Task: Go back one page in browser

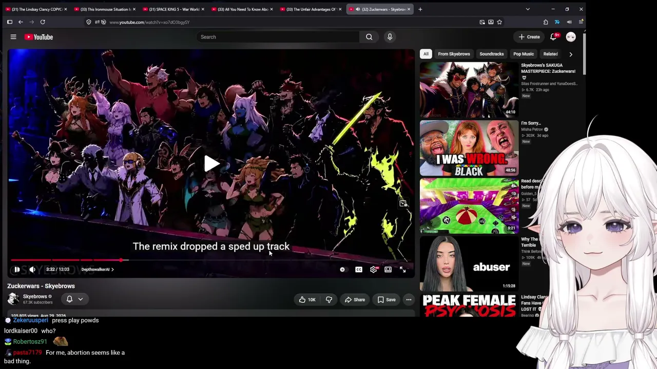Action: click(21, 22)
